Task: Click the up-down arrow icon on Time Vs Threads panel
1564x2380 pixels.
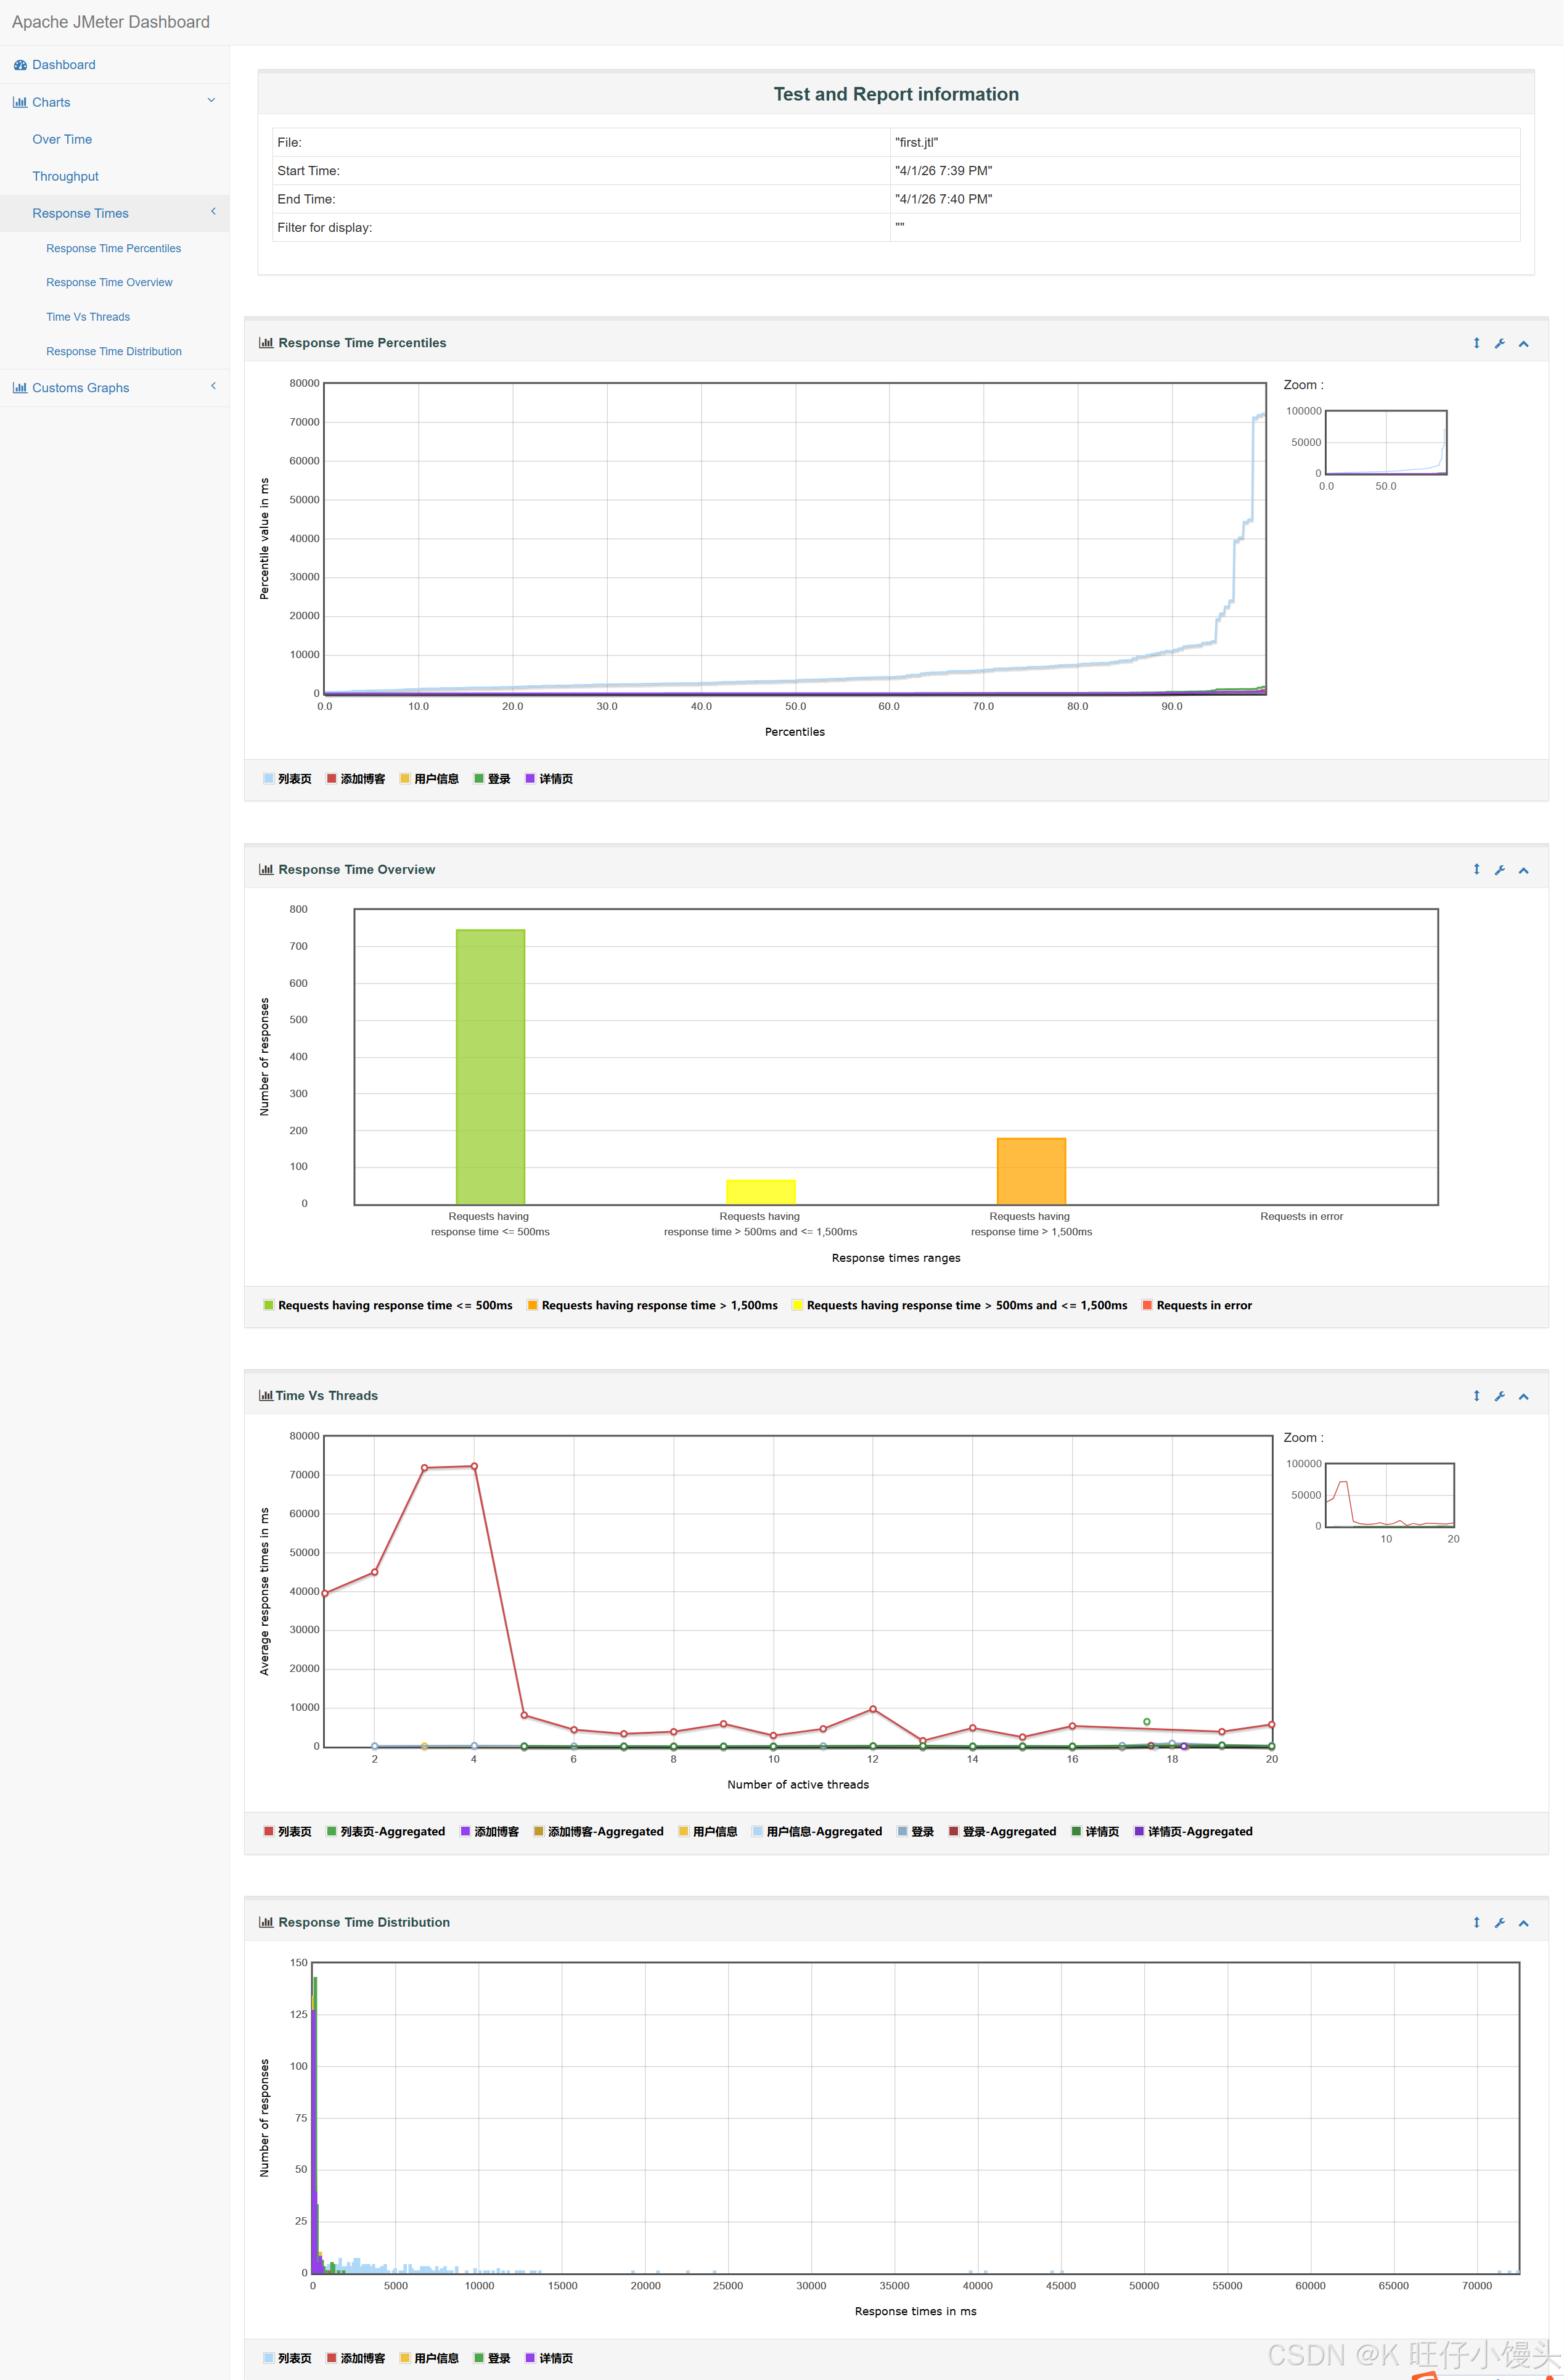Action: [1476, 1395]
